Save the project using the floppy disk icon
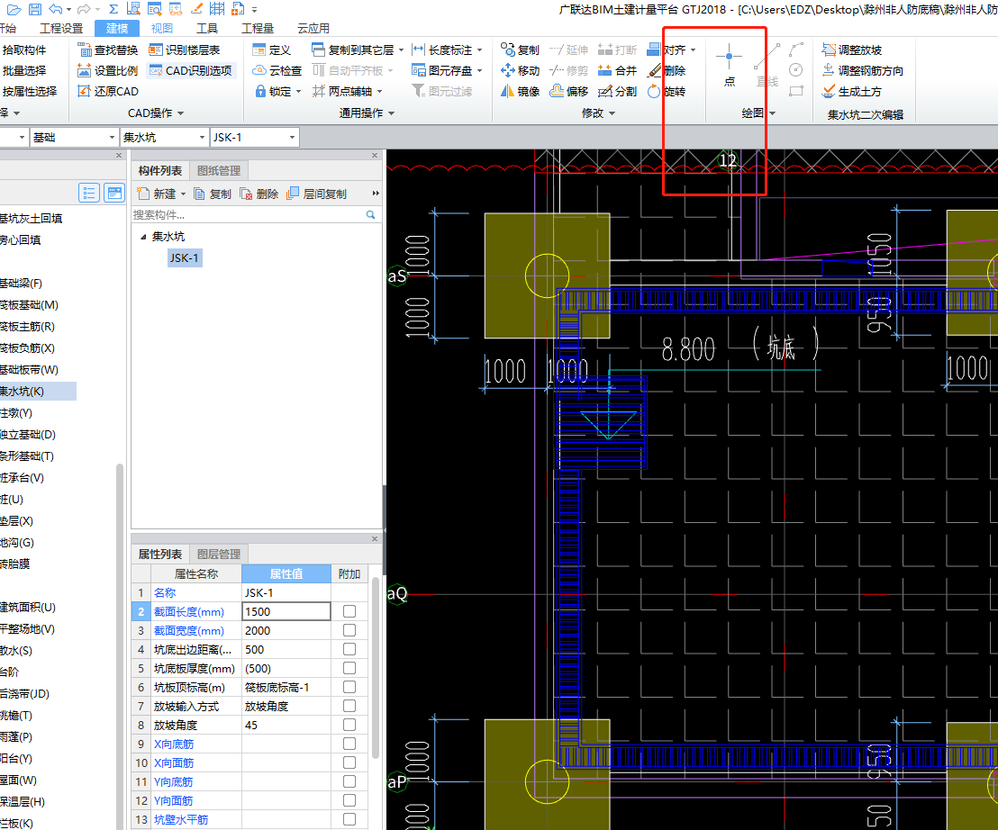The width and height of the screenshot is (998, 830). click(x=35, y=9)
